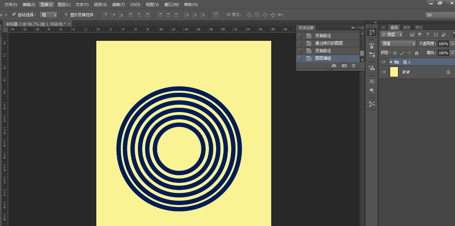The image size is (455, 226).
Task: Collapse History panel with double-arrow icon
Action: (353, 28)
